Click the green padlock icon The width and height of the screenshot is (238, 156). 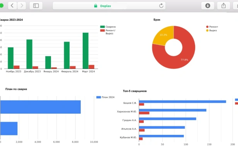click(96, 6)
